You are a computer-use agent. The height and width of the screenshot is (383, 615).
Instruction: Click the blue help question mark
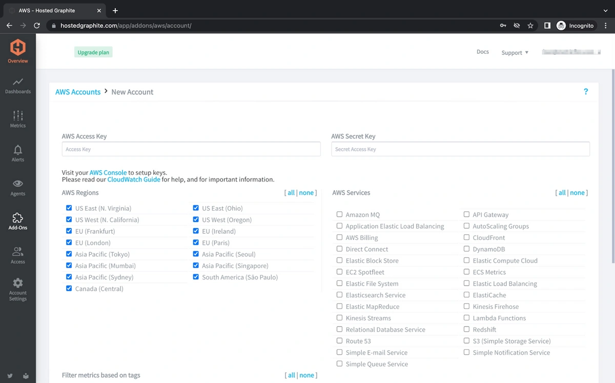[x=586, y=92]
